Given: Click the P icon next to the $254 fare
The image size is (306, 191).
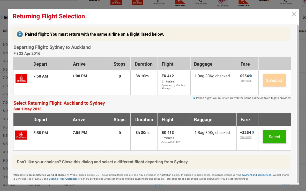Looking at the screenshot, I should click(251, 76).
